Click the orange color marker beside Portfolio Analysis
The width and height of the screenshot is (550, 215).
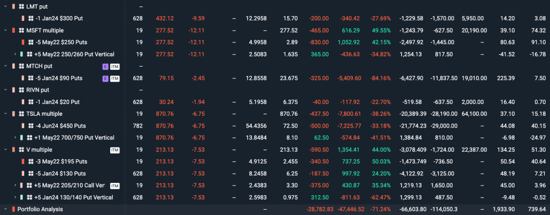coord(13,209)
